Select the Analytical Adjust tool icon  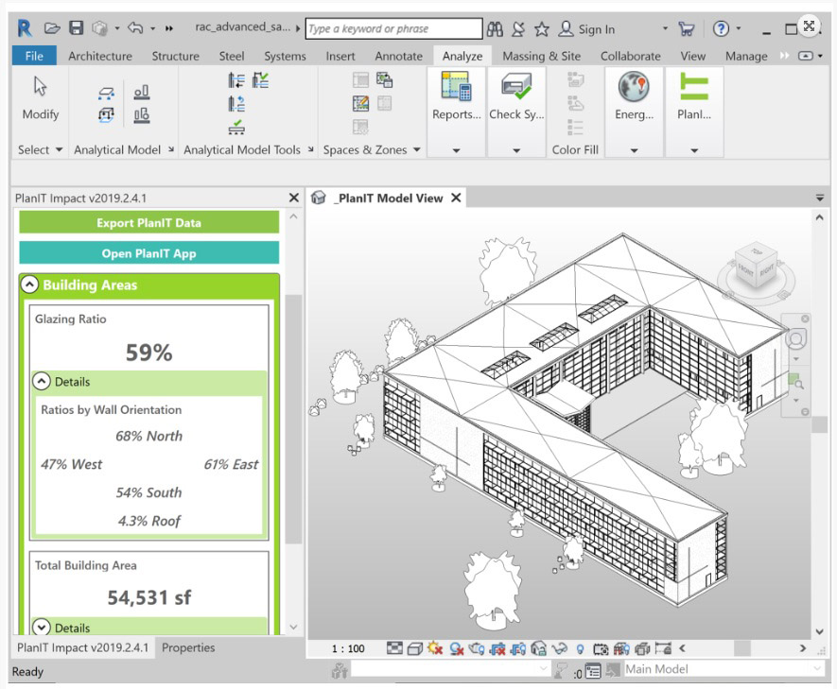(236, 80)
